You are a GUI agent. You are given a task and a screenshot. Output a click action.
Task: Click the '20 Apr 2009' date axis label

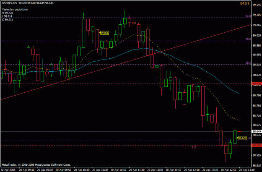coord(8,170)
